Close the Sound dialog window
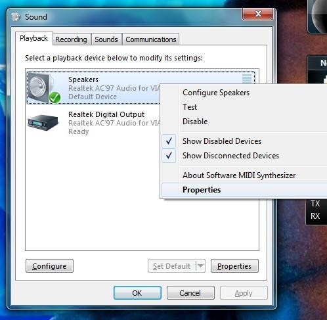 click(x=258, y=14)
